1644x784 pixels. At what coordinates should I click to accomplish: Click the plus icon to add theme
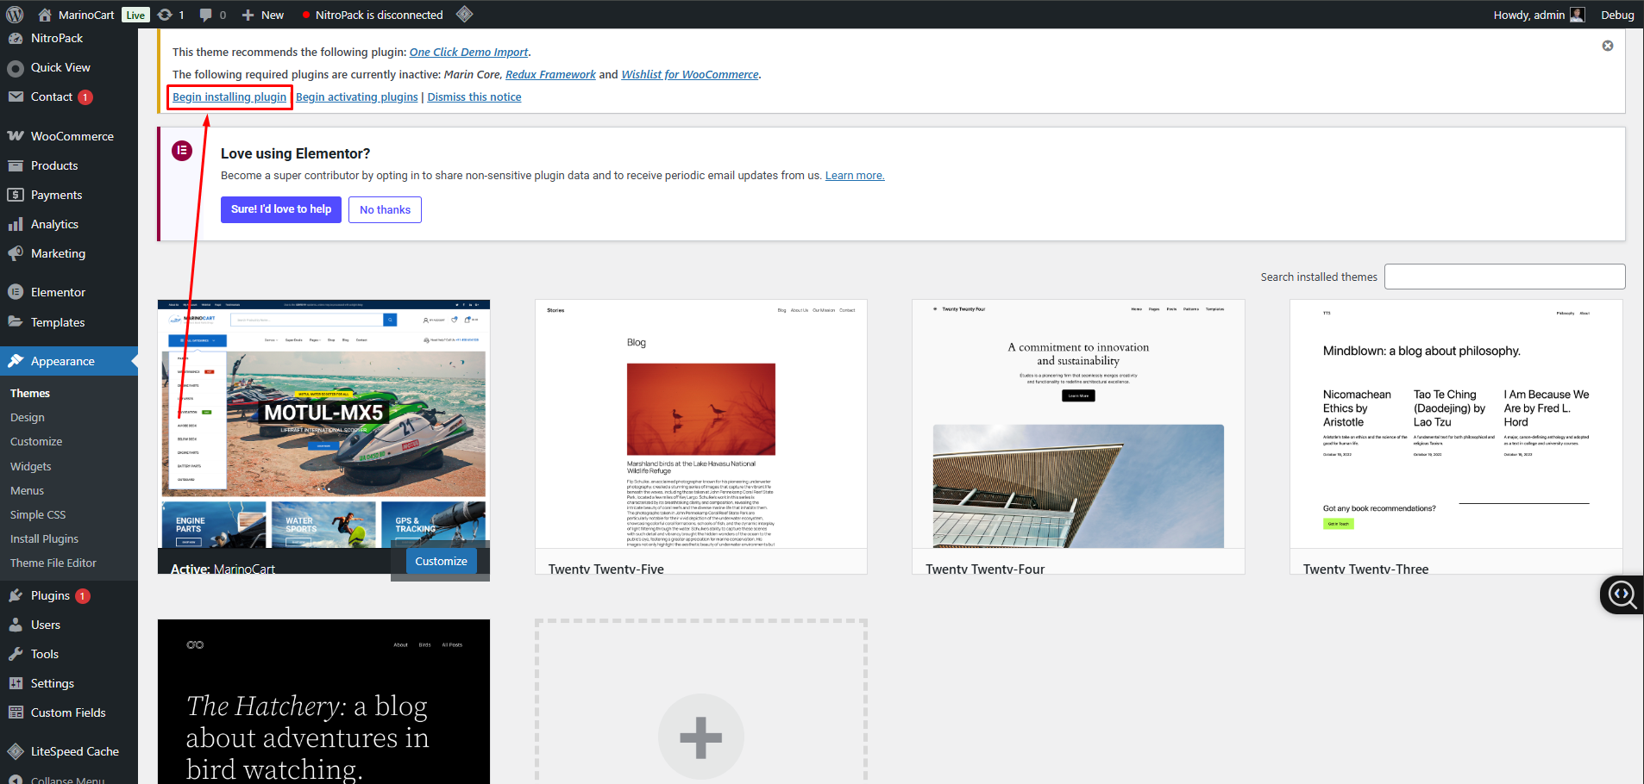pos(700,737)
